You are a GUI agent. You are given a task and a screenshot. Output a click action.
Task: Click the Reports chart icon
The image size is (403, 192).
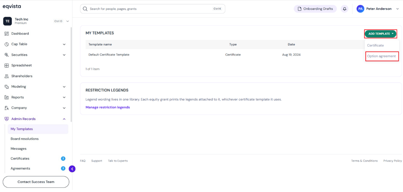pos(7,97)
